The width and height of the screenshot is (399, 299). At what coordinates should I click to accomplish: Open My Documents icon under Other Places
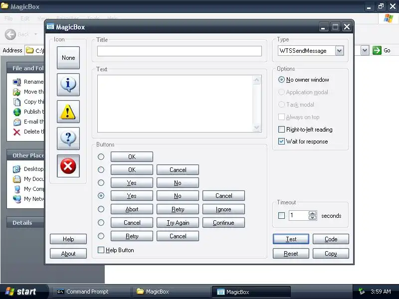coord(17,179)
